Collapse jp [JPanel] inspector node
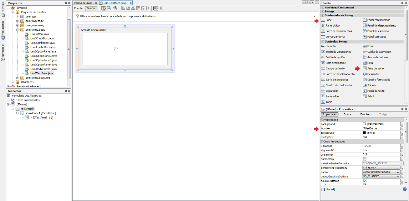 [x=13, y=109]
